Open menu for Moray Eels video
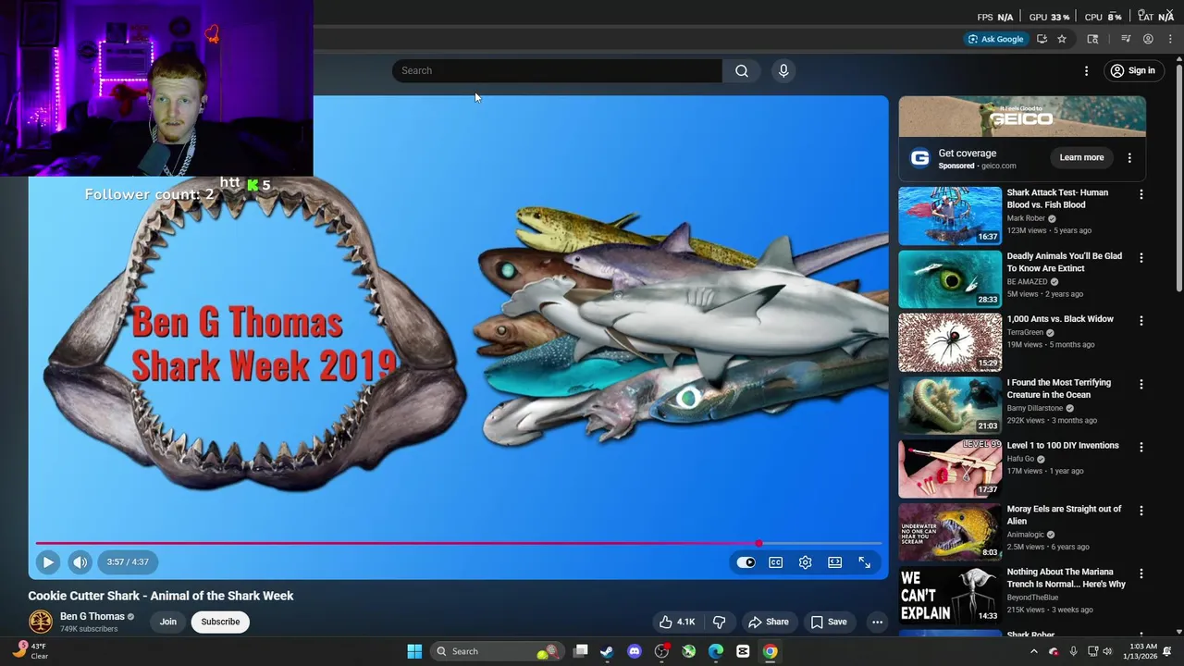 click(x=1141, y=511)
